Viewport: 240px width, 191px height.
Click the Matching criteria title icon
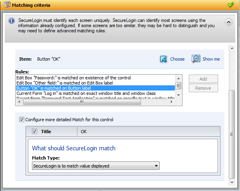click(7, 5)
